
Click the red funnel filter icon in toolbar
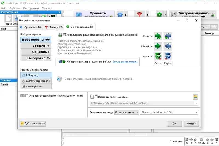click(139, 14)
